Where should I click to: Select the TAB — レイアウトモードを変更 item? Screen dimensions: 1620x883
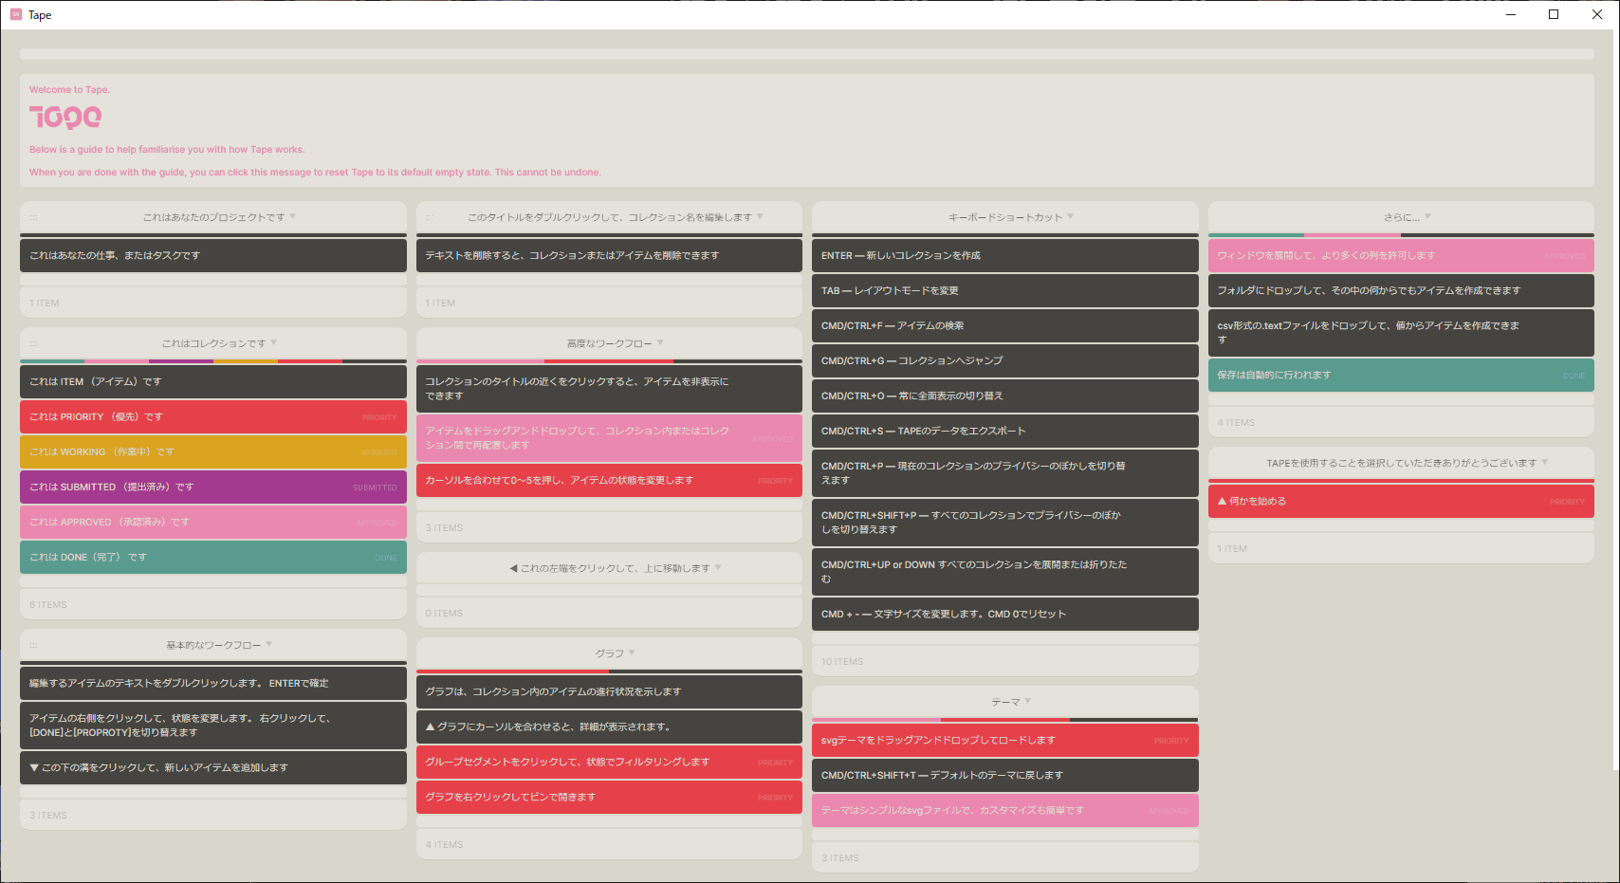(1005, 290)
